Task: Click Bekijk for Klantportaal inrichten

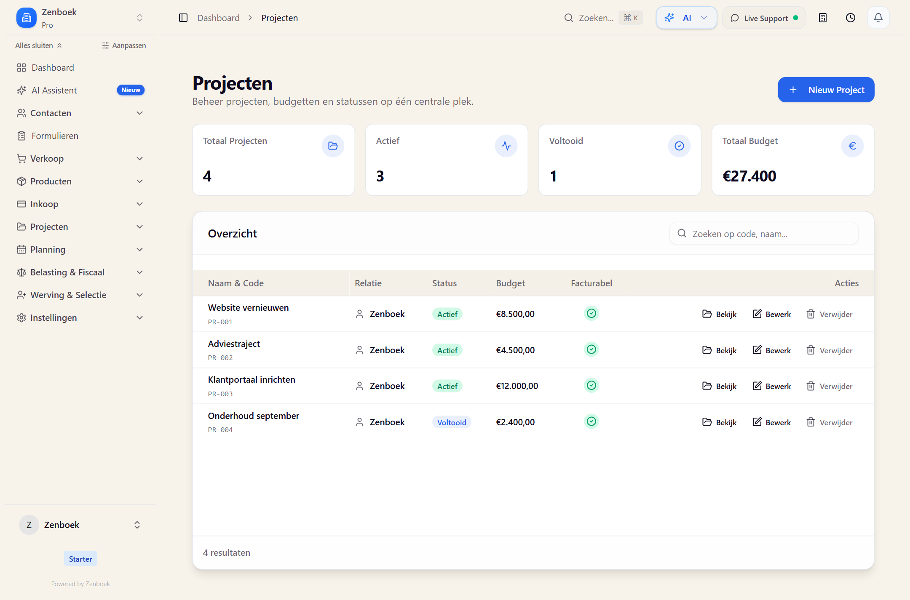Action: pyautogui.click(x=720, y=386)
